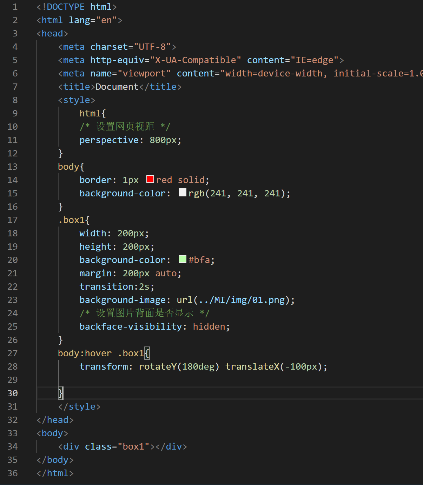The height and width of the screenshot is (485, 423).
Task: Click 'height' property on line 19
Action: [95, 247]
